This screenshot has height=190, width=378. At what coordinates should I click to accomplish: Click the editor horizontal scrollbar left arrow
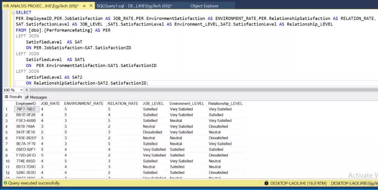(x=26, y=90)
